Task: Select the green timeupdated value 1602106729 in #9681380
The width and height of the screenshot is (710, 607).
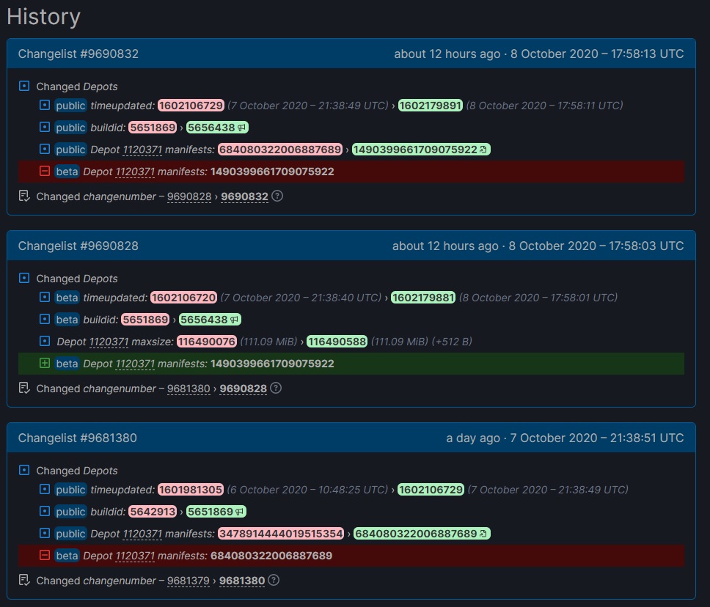Action: (431, 489)
